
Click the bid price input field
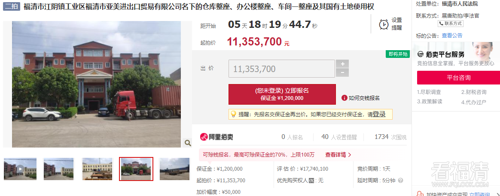click(281, 69)
